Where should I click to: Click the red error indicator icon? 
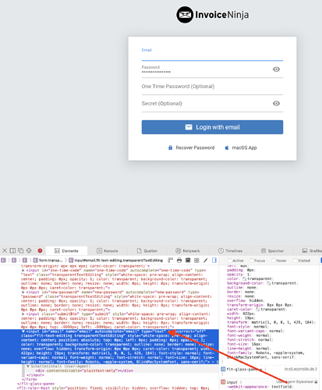40,250
